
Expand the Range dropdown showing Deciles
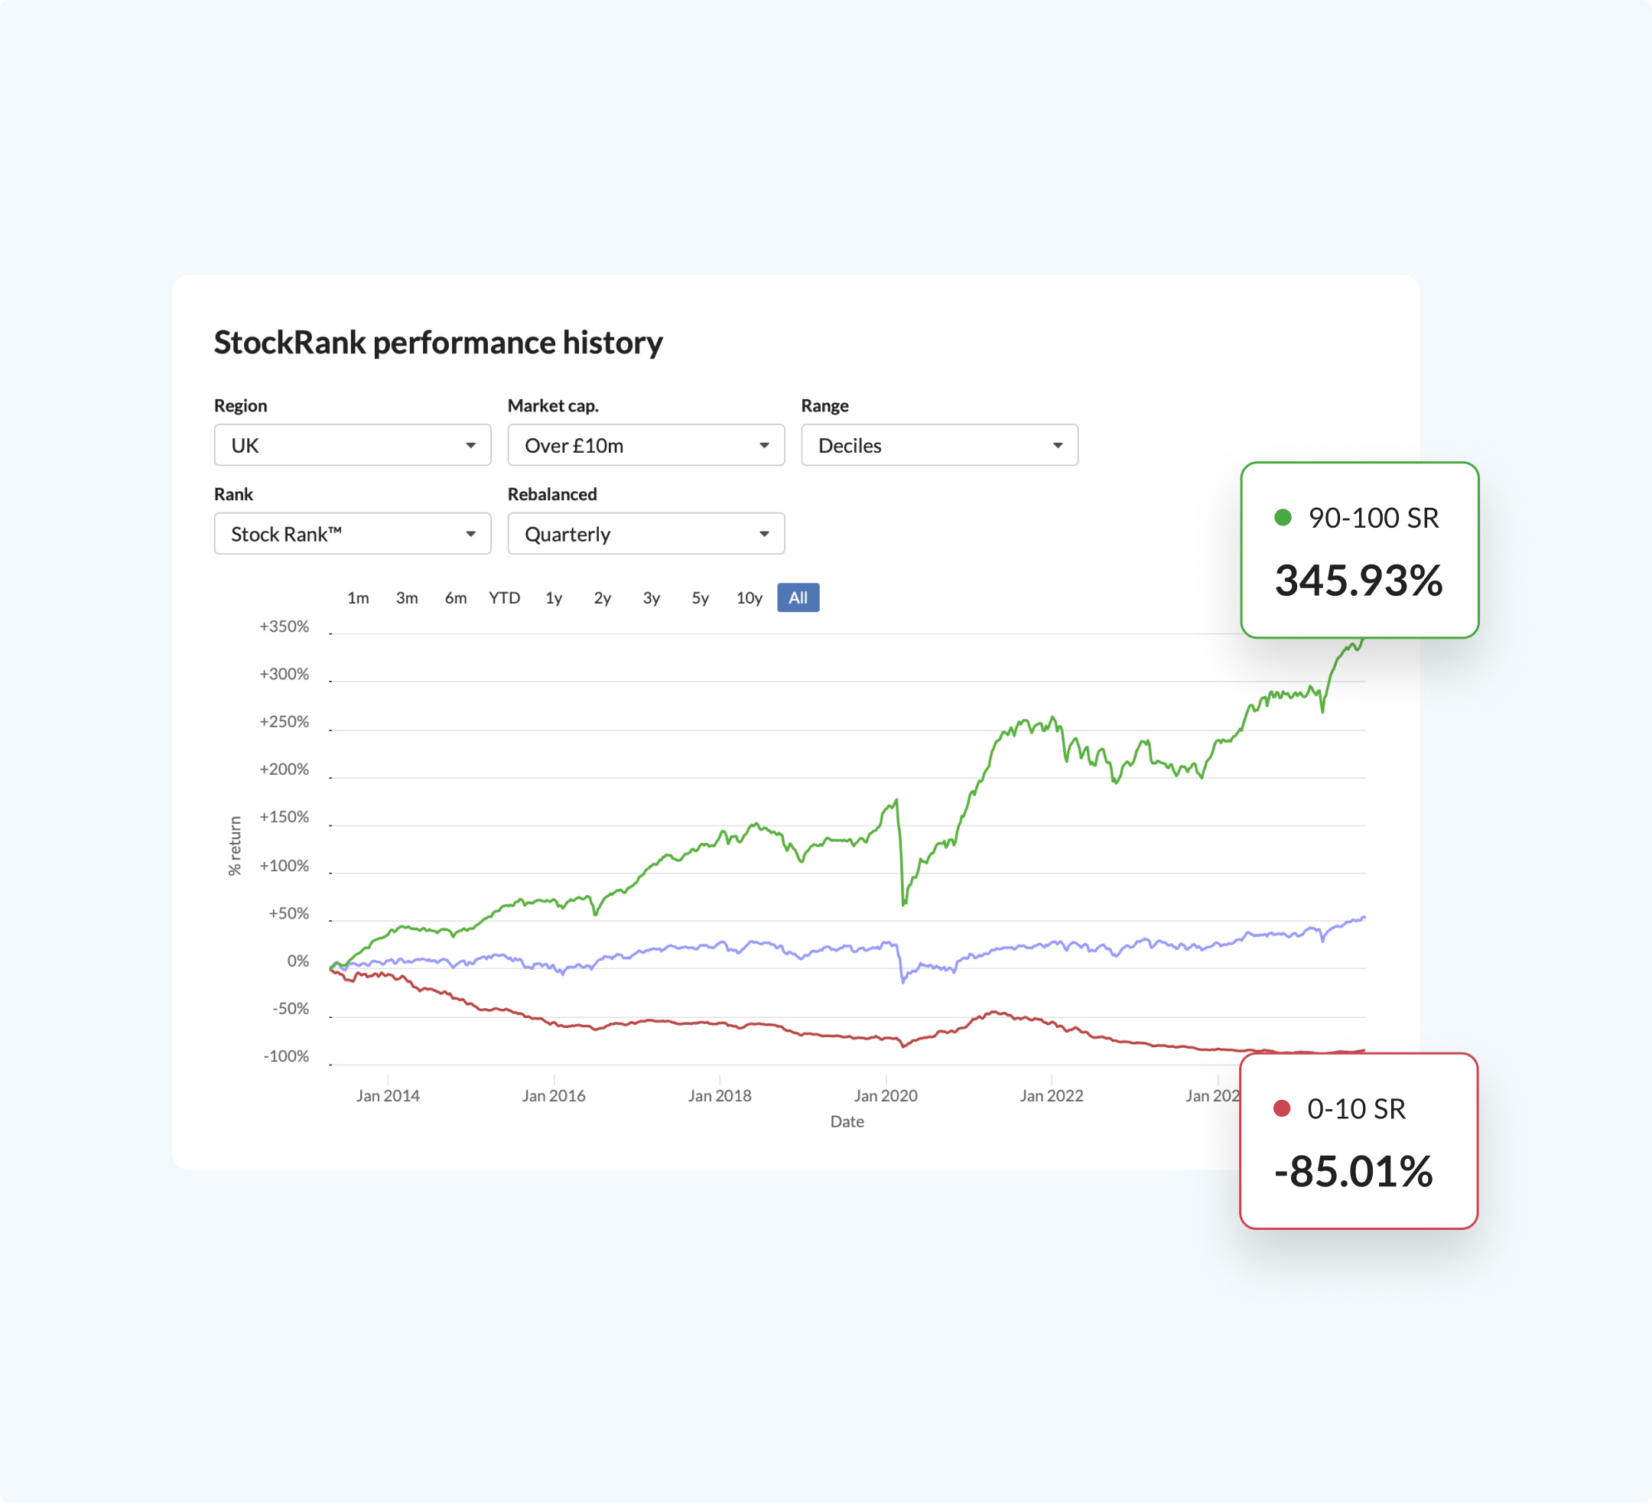(939, 445)
